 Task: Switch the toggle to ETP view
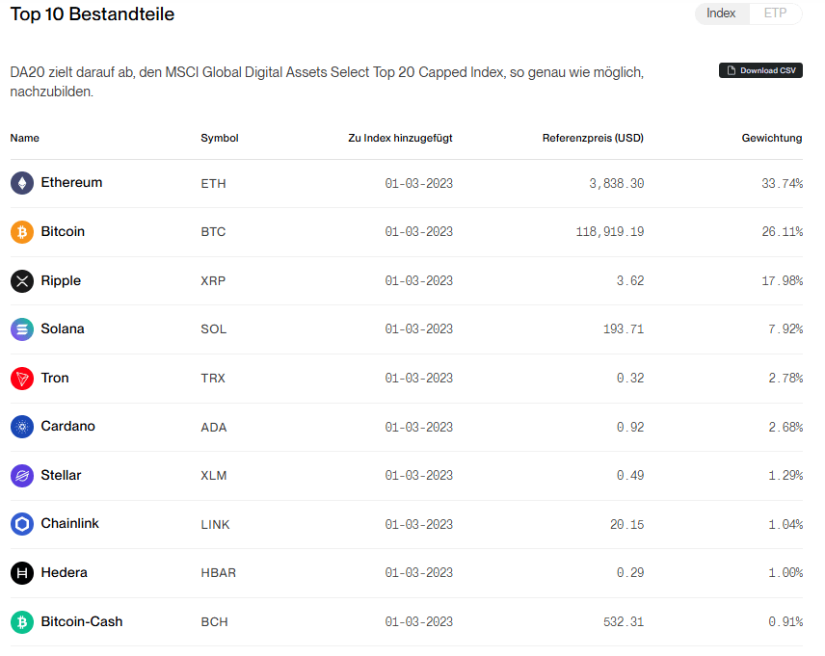776,13
